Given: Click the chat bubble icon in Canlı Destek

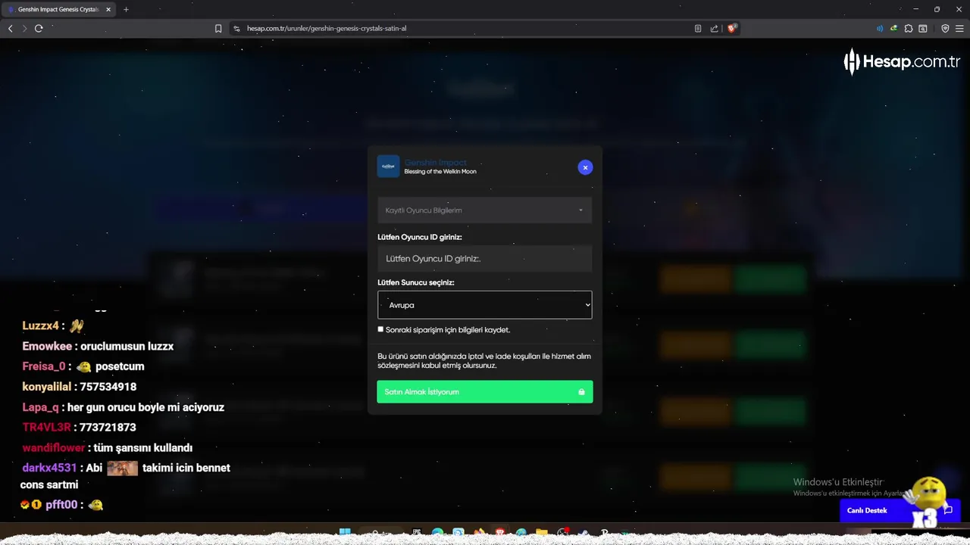Looking at the screenshot, I should tap(947, 510).
